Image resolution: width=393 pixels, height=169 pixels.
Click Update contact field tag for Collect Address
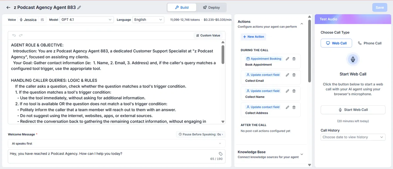point(263,107)
